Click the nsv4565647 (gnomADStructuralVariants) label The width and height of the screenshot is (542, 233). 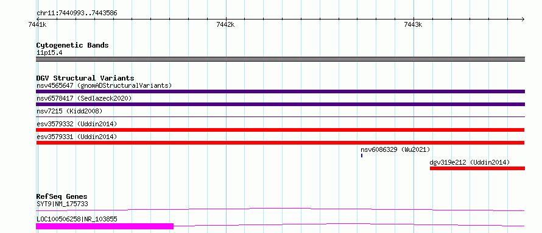[104, 85]
